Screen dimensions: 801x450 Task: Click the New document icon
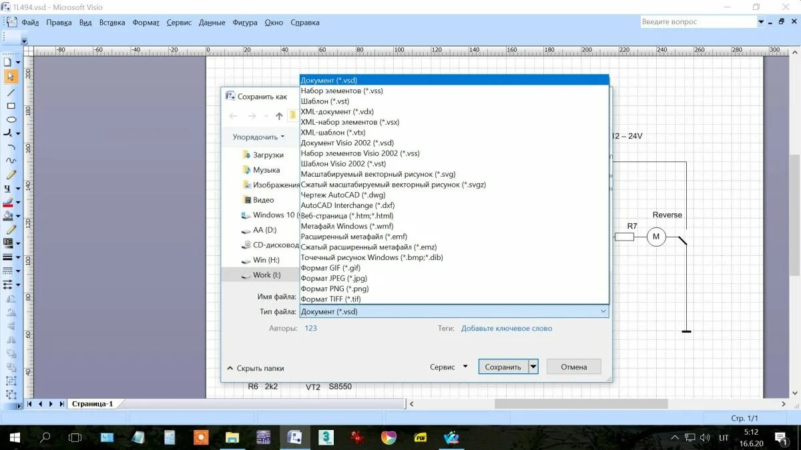click(x=8, y=62)
